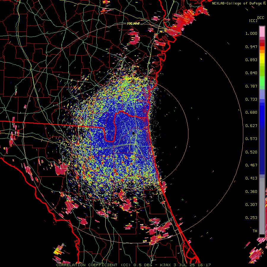The width and height of the screenshot is (267, 267).
Task: Click the 0.253 scale value
Action: 251,218
